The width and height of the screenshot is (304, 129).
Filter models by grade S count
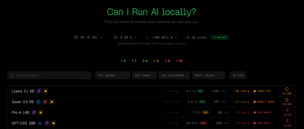(123, 61)
